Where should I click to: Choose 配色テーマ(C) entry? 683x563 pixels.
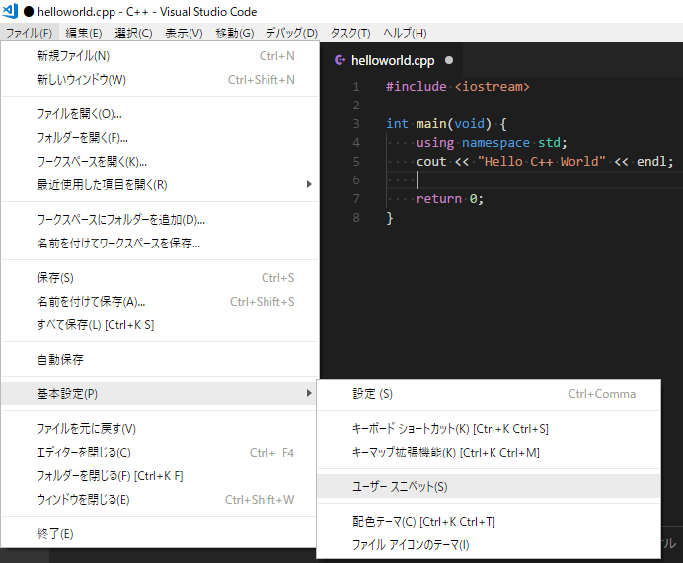coord(489,522)
